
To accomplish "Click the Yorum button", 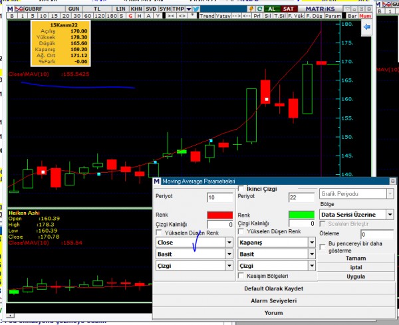I will tap(273, 313).
